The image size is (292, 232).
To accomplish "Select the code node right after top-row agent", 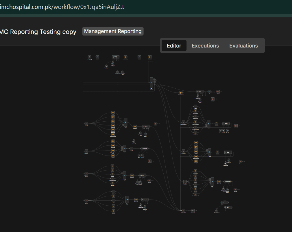I will 126,57.
